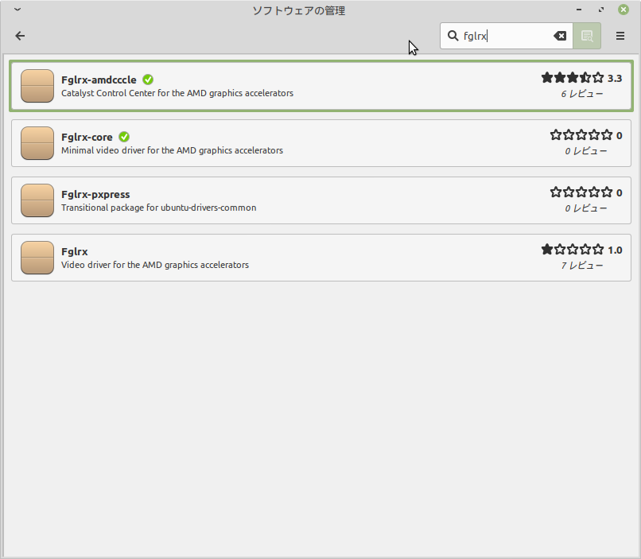Toggle search in package descriptions button
This screenshot has width=641, height=559.
tap(587, 36)
